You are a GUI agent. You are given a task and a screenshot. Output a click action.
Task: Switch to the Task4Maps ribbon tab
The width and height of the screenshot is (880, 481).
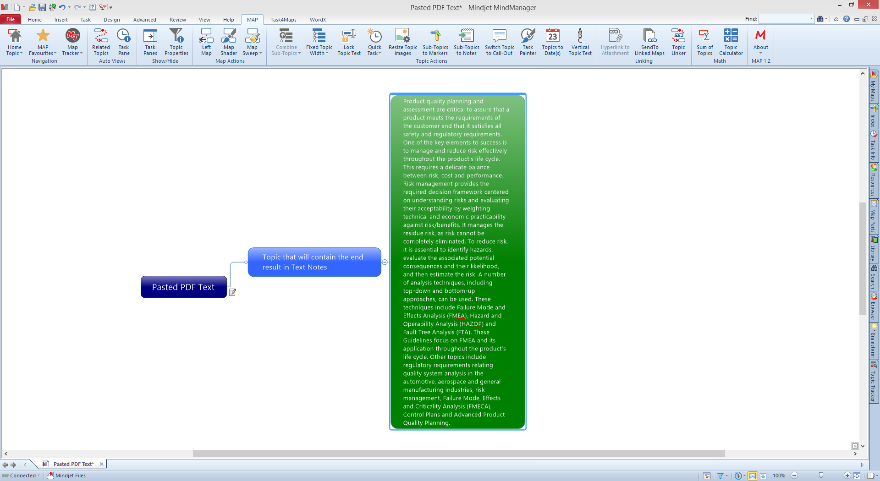pos(283,20)
